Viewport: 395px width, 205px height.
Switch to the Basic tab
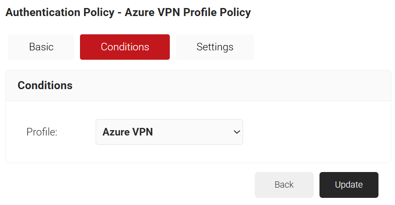[41, 47]
